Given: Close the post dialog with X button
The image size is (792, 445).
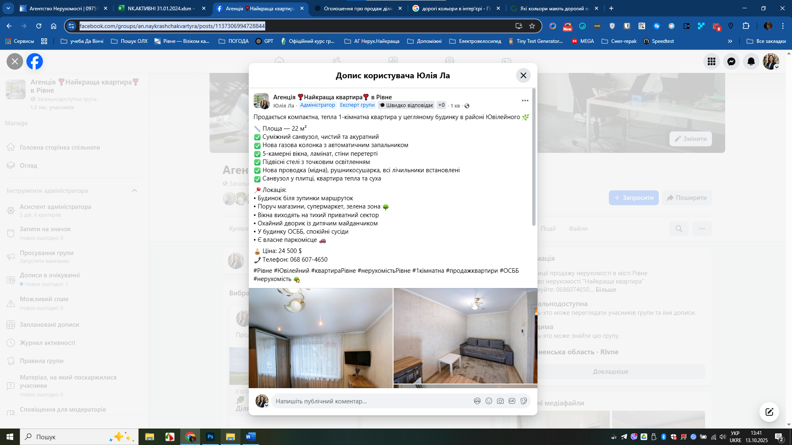Looking at the screenshot, I should coord(523,75).
